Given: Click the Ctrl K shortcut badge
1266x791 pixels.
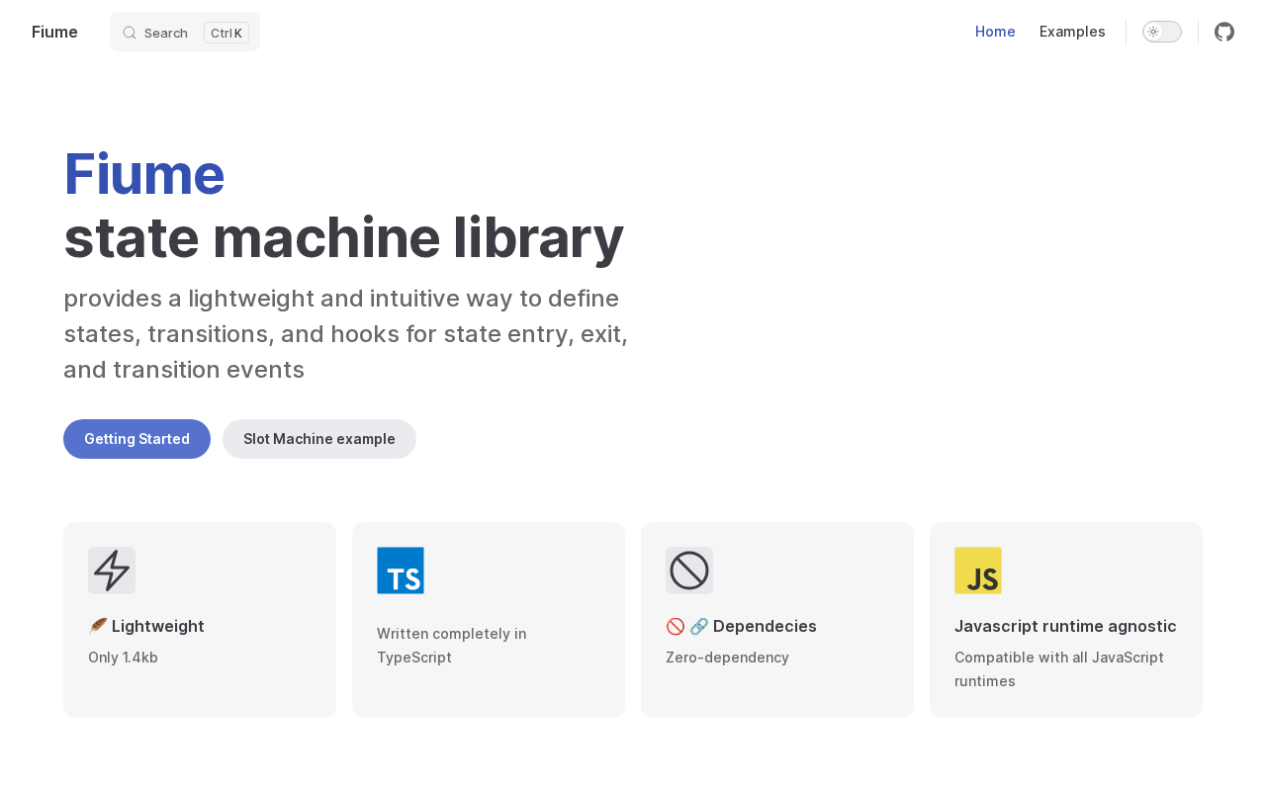Looking at the screenshot, I should click(x=226, y=33).
